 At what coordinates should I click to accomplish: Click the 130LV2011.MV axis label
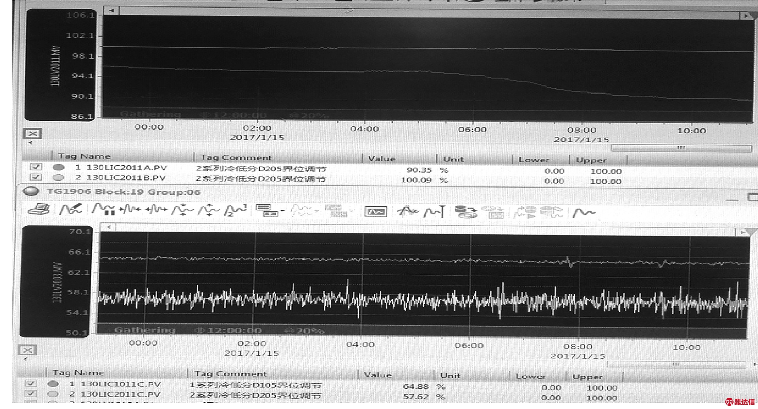tap(56, 66)
